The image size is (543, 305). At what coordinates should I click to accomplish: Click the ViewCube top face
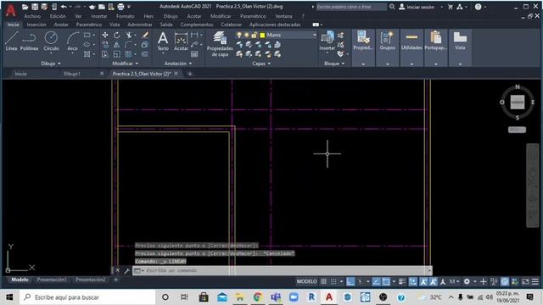[517, 103]
